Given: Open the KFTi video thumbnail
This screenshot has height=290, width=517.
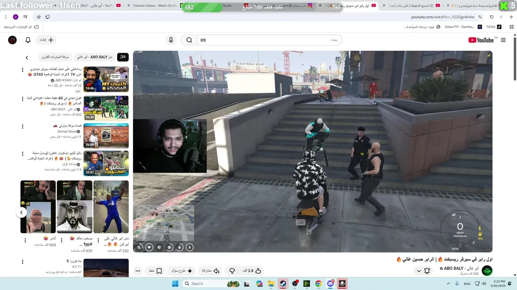Looking at the screenshot, I should click(106, 268).
